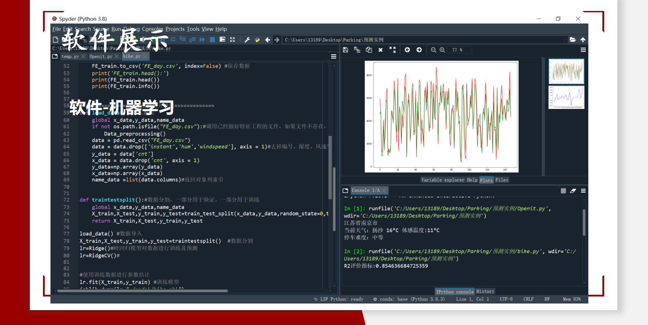Click the Copy plot to clipboard icon
This screenshot has width=648, height=325.
coord(369,50)
